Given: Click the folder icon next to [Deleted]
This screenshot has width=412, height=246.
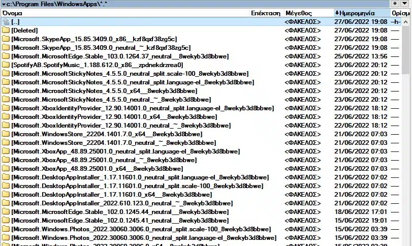Looking at the screenshot, I should pyautogui.click(x=6, y=30).
